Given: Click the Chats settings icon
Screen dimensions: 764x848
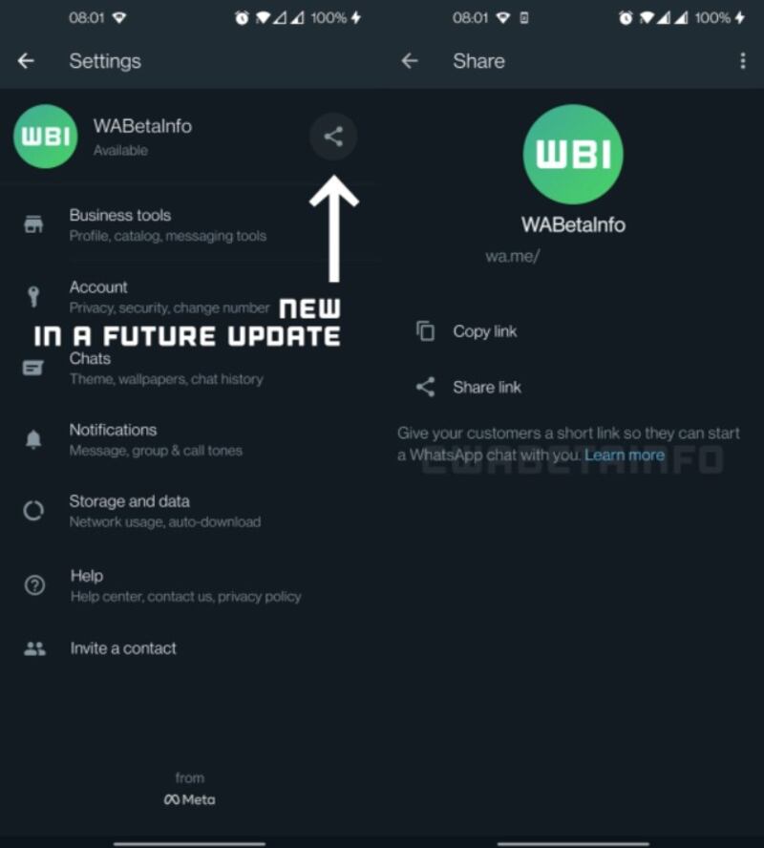Looking at the screenshot, I should click(33, 368).
